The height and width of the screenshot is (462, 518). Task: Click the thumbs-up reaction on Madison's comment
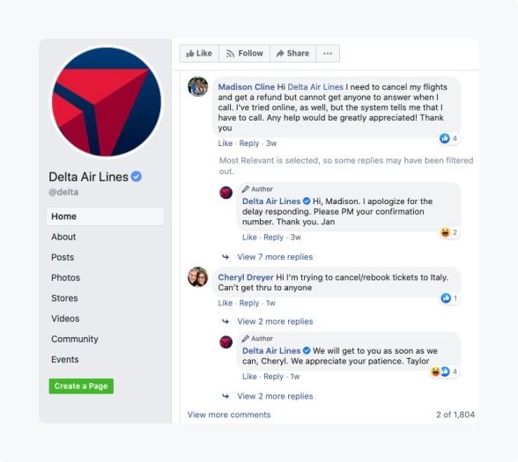445,138
